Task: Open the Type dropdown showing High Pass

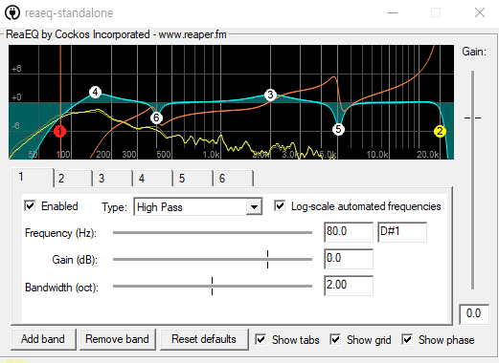Action: click(198, 207)
